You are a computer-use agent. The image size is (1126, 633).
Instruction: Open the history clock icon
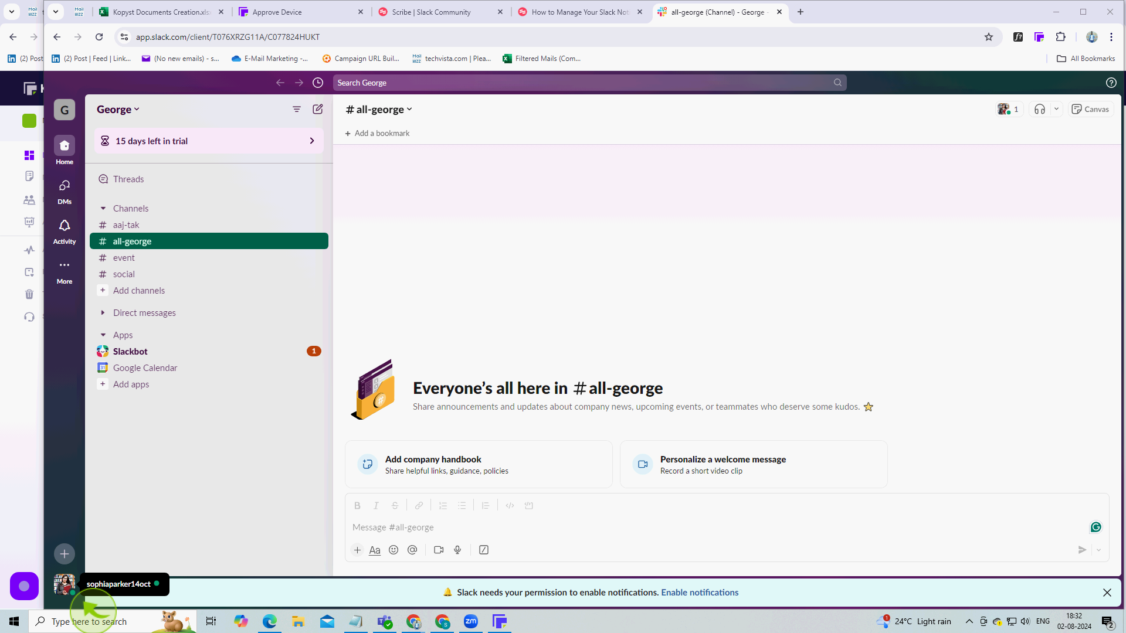(318, 83)
